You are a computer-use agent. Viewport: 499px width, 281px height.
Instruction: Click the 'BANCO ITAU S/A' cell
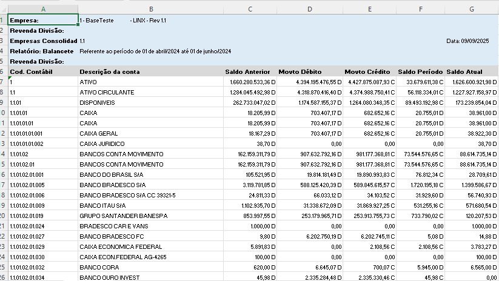(x=151, y=205)
